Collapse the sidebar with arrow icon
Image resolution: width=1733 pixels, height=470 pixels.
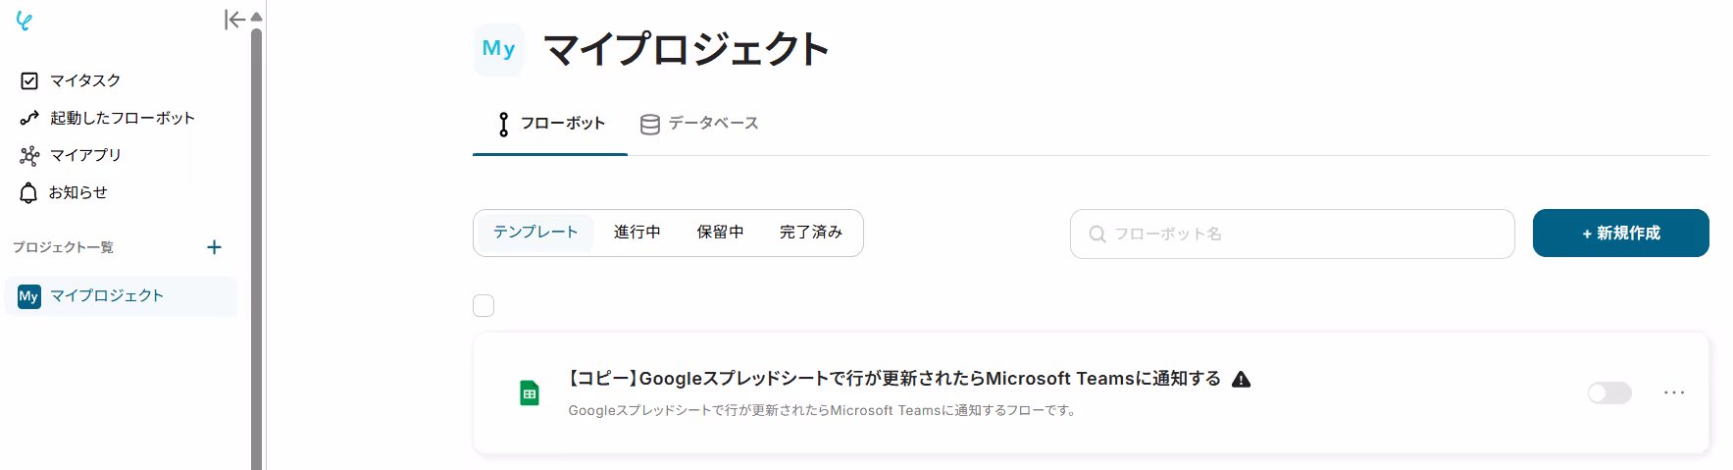pos(234,20)
